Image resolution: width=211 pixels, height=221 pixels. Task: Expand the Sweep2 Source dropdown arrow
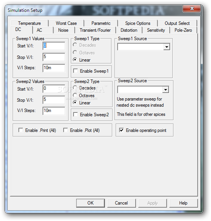(165, 89)
